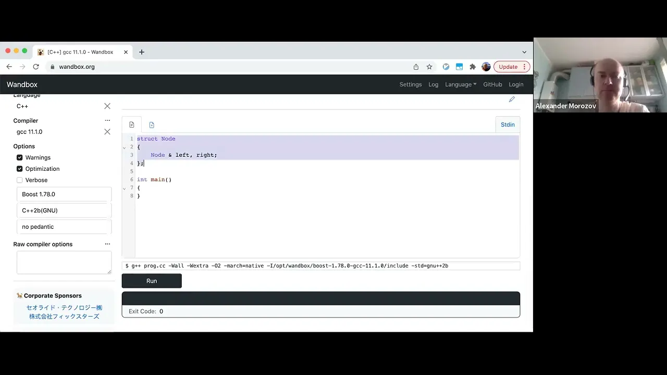Screen dimensions: 667x375
Task: Reload the wandbox.org page
Action: pyautogui.click(x=36, y=67)
